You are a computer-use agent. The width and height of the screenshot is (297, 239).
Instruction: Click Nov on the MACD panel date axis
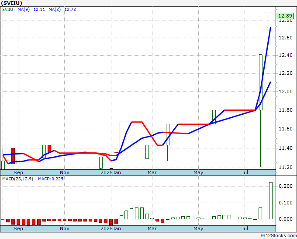[x=64, y=228]
